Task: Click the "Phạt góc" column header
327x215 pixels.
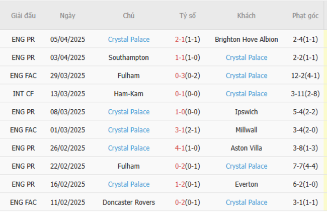Action: 305,16
